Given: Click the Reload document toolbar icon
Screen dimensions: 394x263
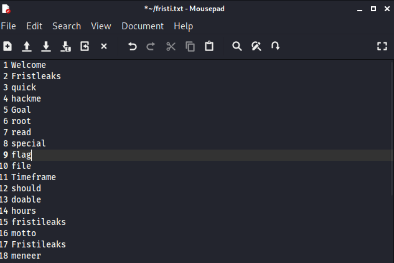Looking at the screenshot, I should (x=85, y=46).
